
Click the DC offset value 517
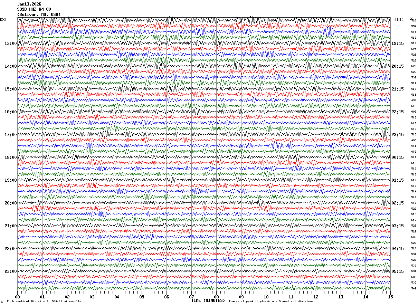(x=414, y=220)
